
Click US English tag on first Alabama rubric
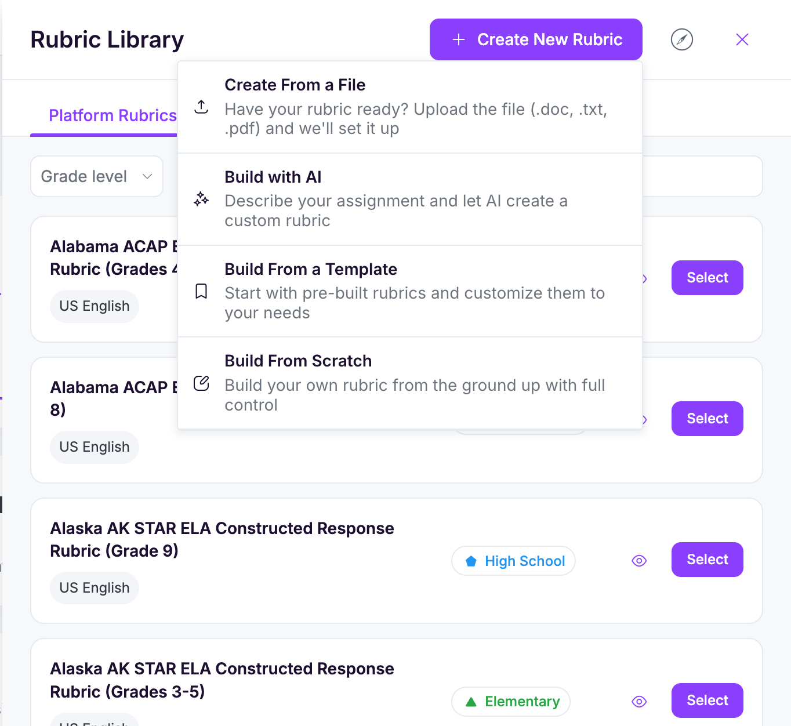tap(95, 306)
